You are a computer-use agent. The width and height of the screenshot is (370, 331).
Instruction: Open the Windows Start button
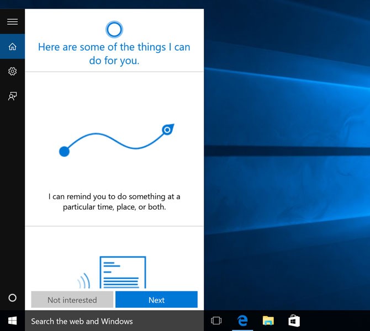12,321
